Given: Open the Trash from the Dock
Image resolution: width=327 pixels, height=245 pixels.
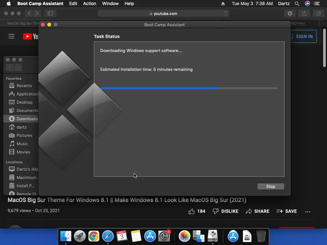Looking at the screenshot, I should 261,236.
